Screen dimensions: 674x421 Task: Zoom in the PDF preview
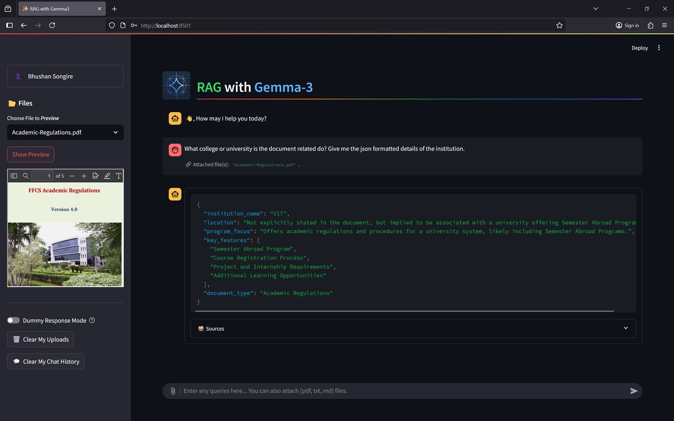(x=84, y=176)
